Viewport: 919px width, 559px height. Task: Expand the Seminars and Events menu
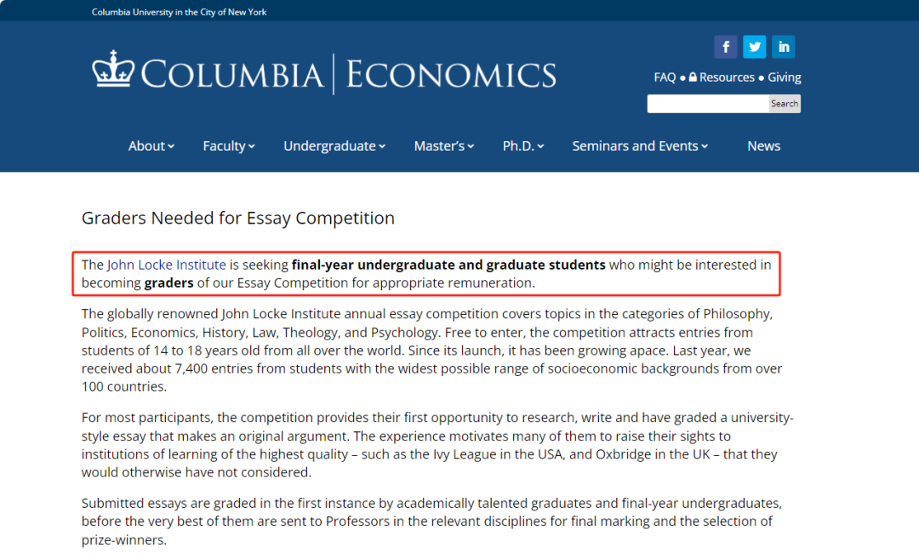tap(640, 145)
